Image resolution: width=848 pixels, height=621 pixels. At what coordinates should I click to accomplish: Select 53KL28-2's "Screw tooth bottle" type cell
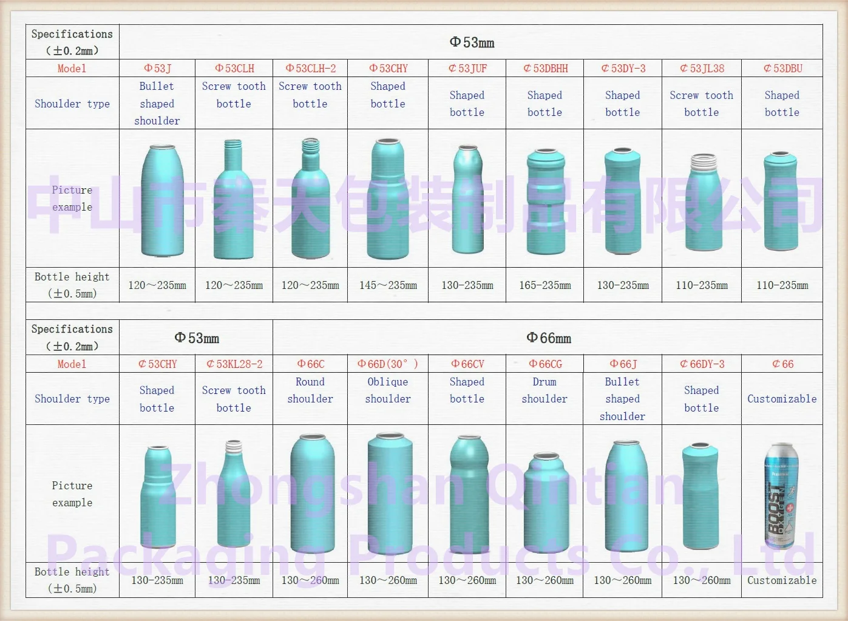click(234, 399)
